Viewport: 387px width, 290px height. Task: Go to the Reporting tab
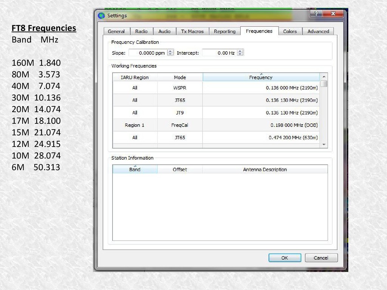coord(224,31)
